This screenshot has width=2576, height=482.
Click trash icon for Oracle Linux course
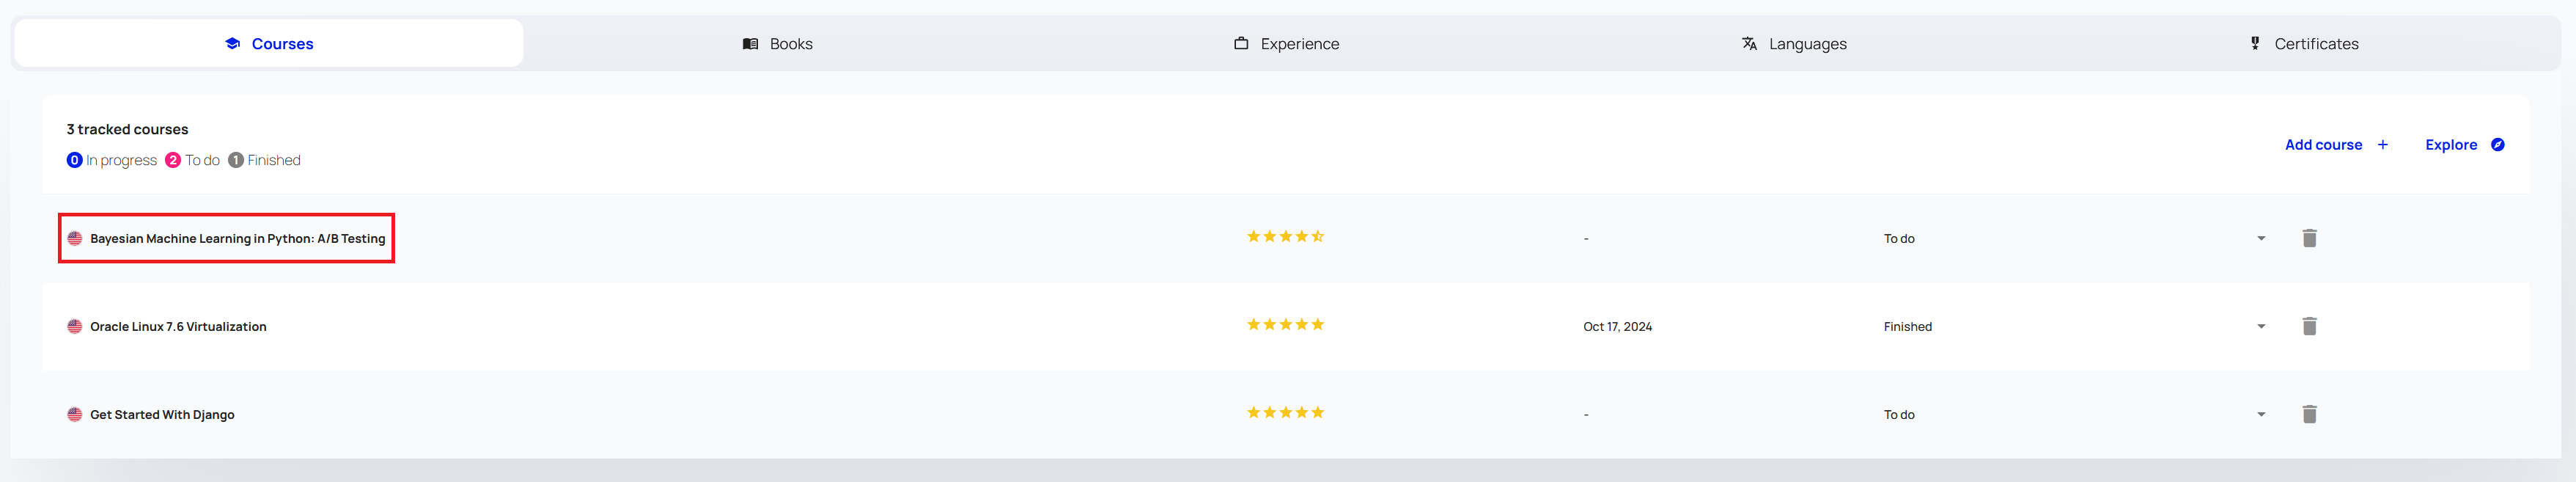click(2309, 326)
